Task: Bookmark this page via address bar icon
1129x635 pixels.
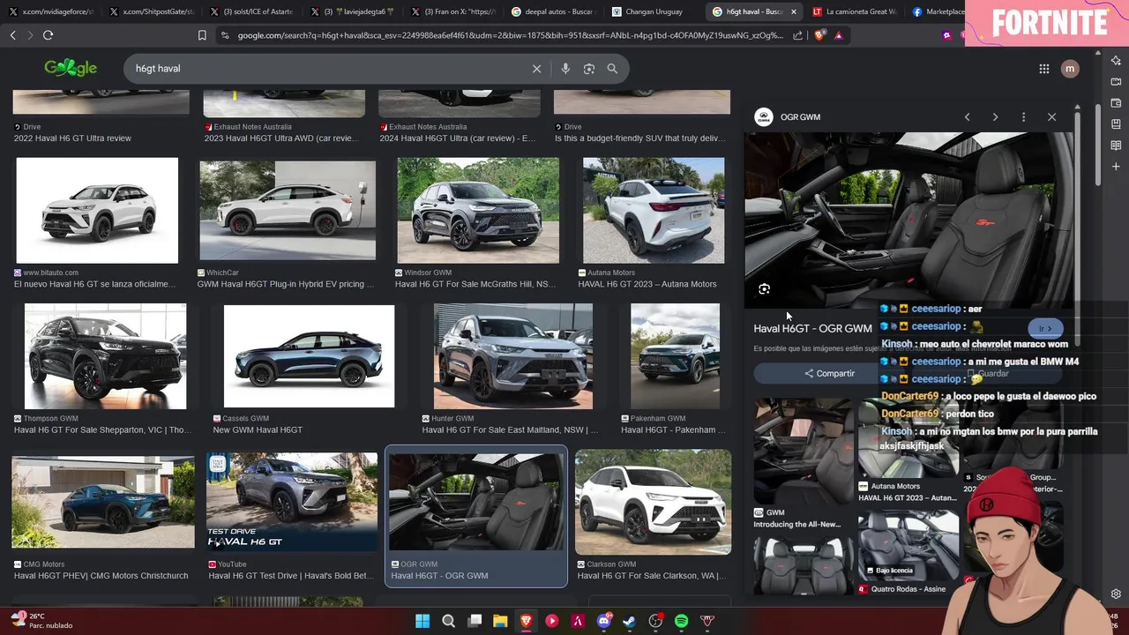Action: click(x=202, y=35)
